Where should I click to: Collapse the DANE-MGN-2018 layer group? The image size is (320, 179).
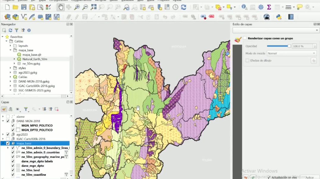4,121
